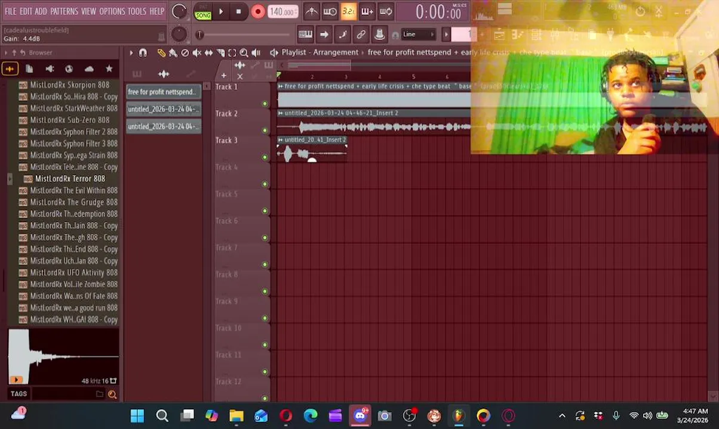Mute Track 1 with its green light
The image size is (719, 429).
(265, 104)
